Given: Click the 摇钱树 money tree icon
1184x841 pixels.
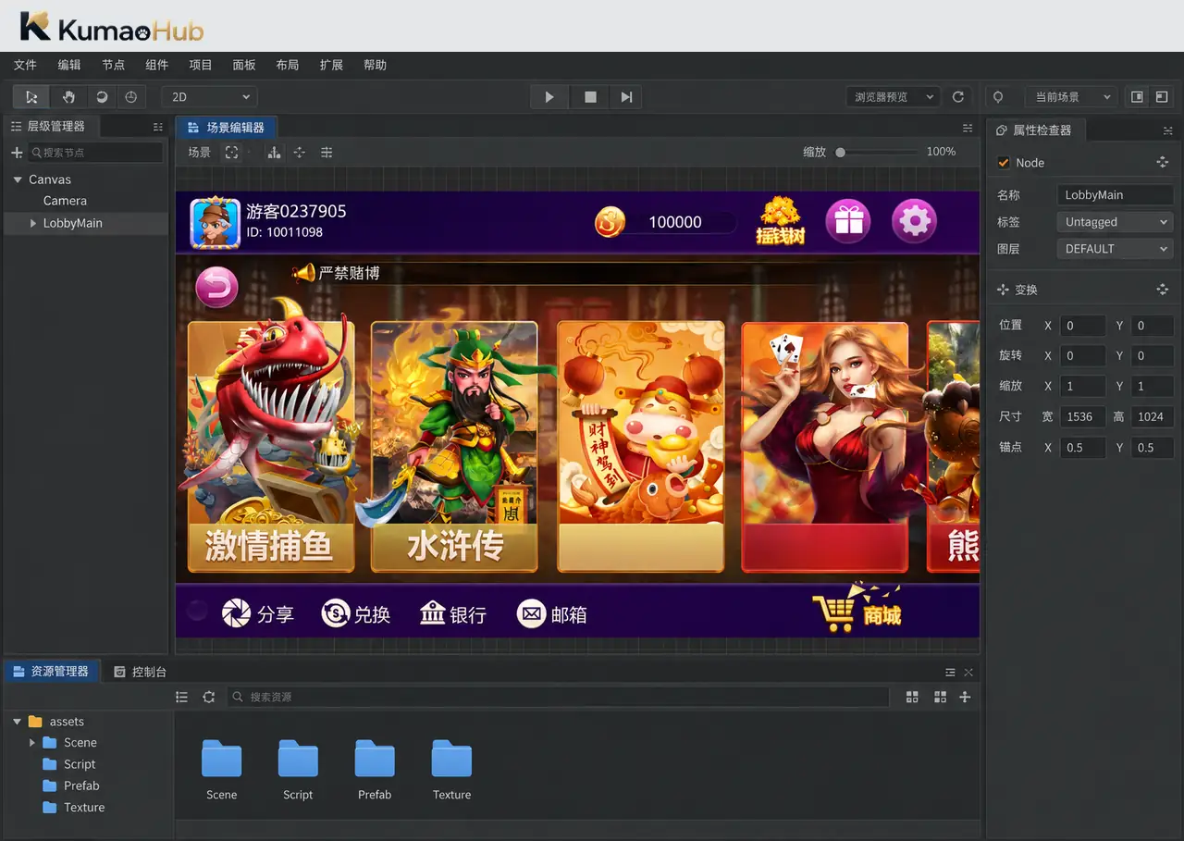Looking at the screenshot, I should (x=781, y=221).
